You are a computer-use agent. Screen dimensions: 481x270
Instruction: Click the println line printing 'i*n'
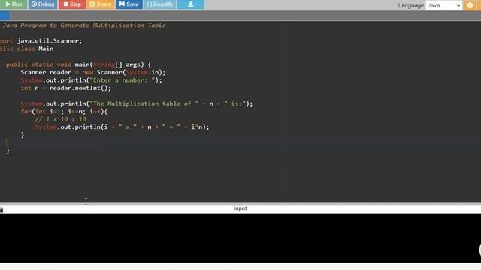[122, 127]
